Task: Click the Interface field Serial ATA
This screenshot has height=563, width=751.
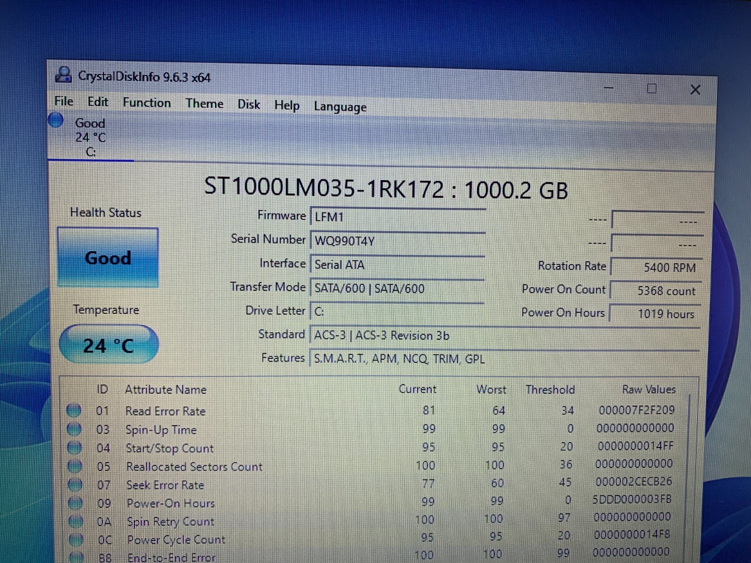Action: (398, 265)
